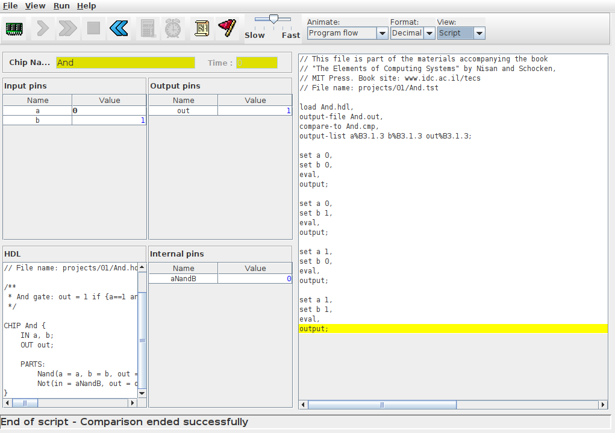Click the Slow/Fast speed slider handle
The width and height of the screenshot is (615, 433).
click(x=273, y=20)
